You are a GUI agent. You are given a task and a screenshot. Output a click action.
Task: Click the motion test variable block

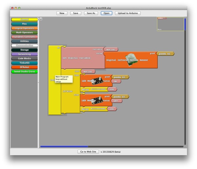[x=88, y=71]
